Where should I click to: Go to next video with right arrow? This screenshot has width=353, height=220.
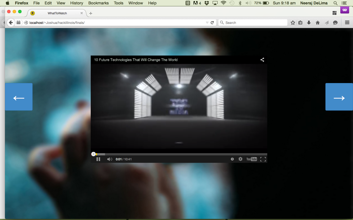[339, 97]
